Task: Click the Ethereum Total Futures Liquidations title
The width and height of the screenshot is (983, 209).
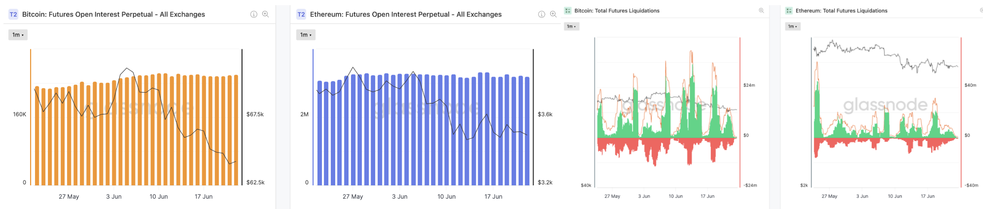Action: (x=841, y=10)
